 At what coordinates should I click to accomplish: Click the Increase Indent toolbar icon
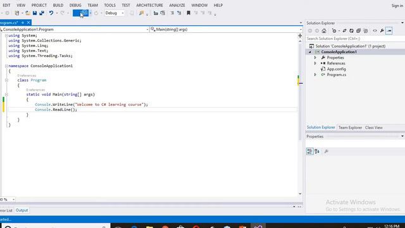pyautogui.click(x=163, y=13)
